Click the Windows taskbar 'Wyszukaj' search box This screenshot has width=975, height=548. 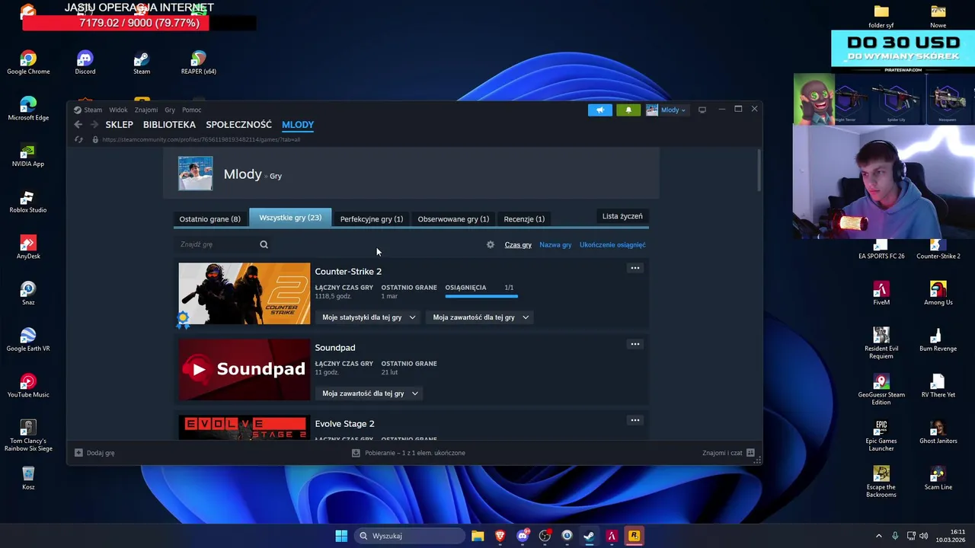tap(410, 536)
